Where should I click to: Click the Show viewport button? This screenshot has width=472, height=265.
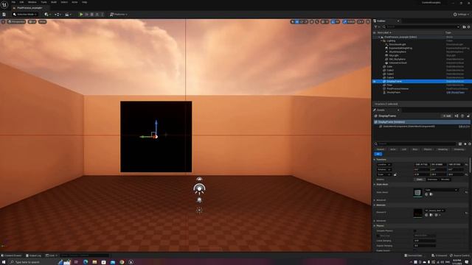[43, 22]
